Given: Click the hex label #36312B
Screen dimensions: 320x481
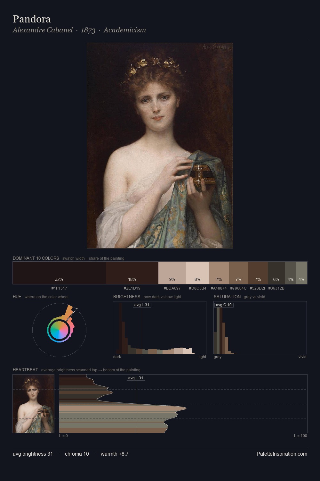Looking at the screenshot, I should click(276, 288).
